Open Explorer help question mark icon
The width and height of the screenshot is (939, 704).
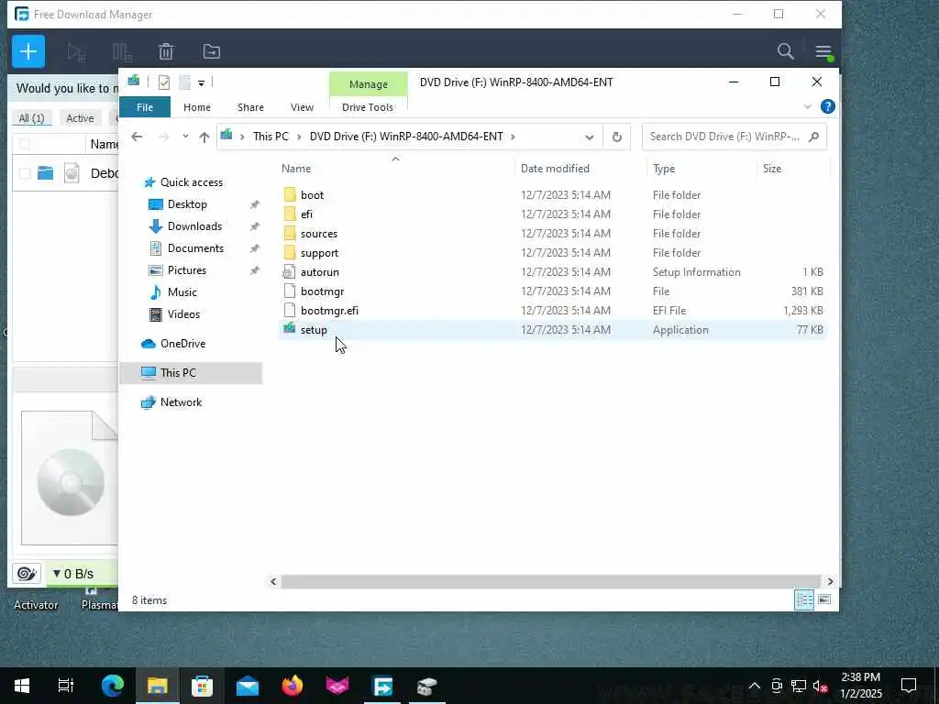[828, 106]
